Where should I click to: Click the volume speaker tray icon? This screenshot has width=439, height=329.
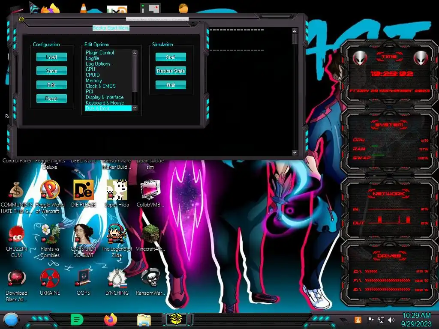tap(391, 320)
